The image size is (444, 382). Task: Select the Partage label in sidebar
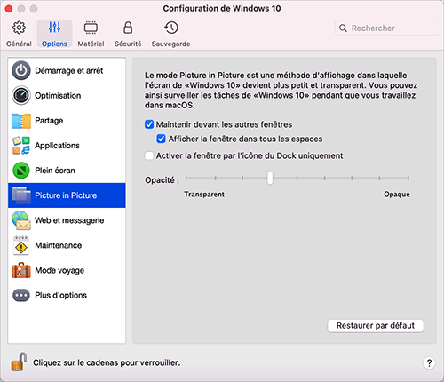(49, 121)
